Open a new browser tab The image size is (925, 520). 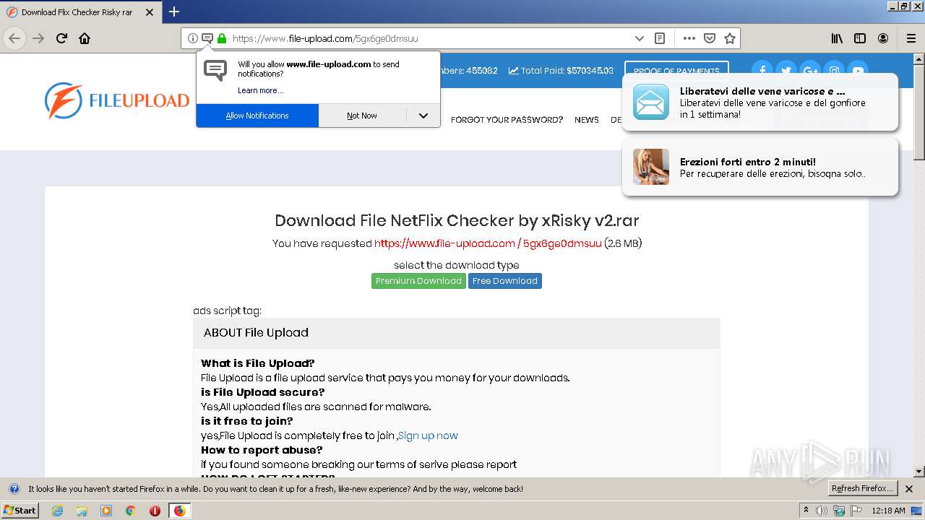174,12
